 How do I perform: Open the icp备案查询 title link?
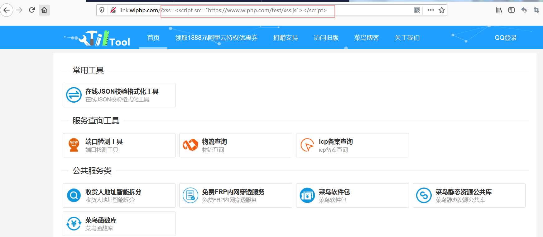click(336, 142)
